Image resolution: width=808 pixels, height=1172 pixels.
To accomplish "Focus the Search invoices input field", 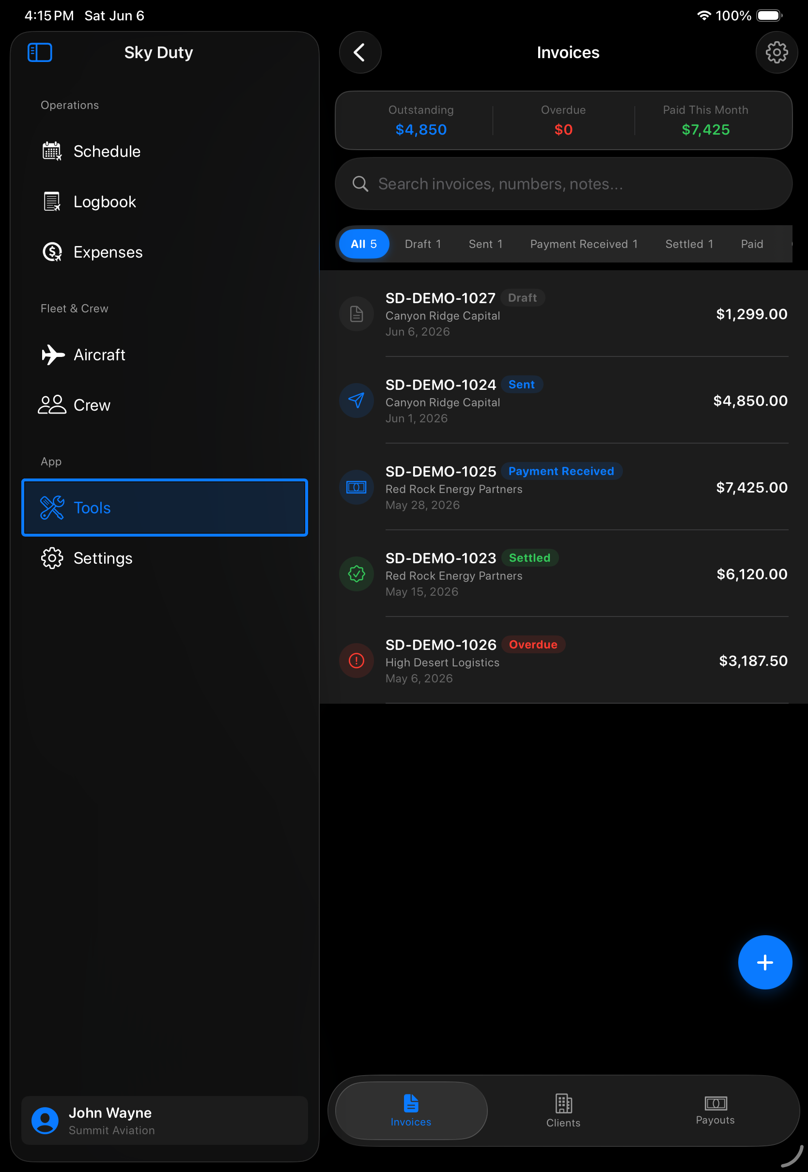I will pyautogui.click(x=563, y=184).
